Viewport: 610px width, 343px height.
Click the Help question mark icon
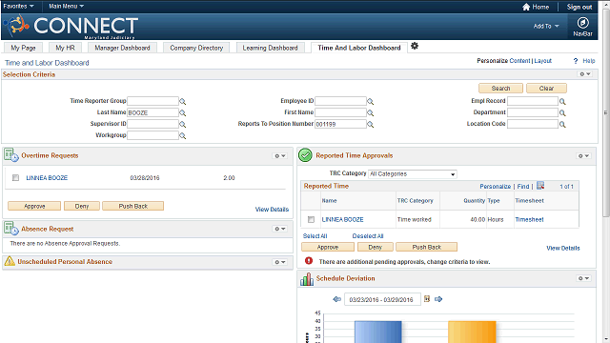coord(576,61)
